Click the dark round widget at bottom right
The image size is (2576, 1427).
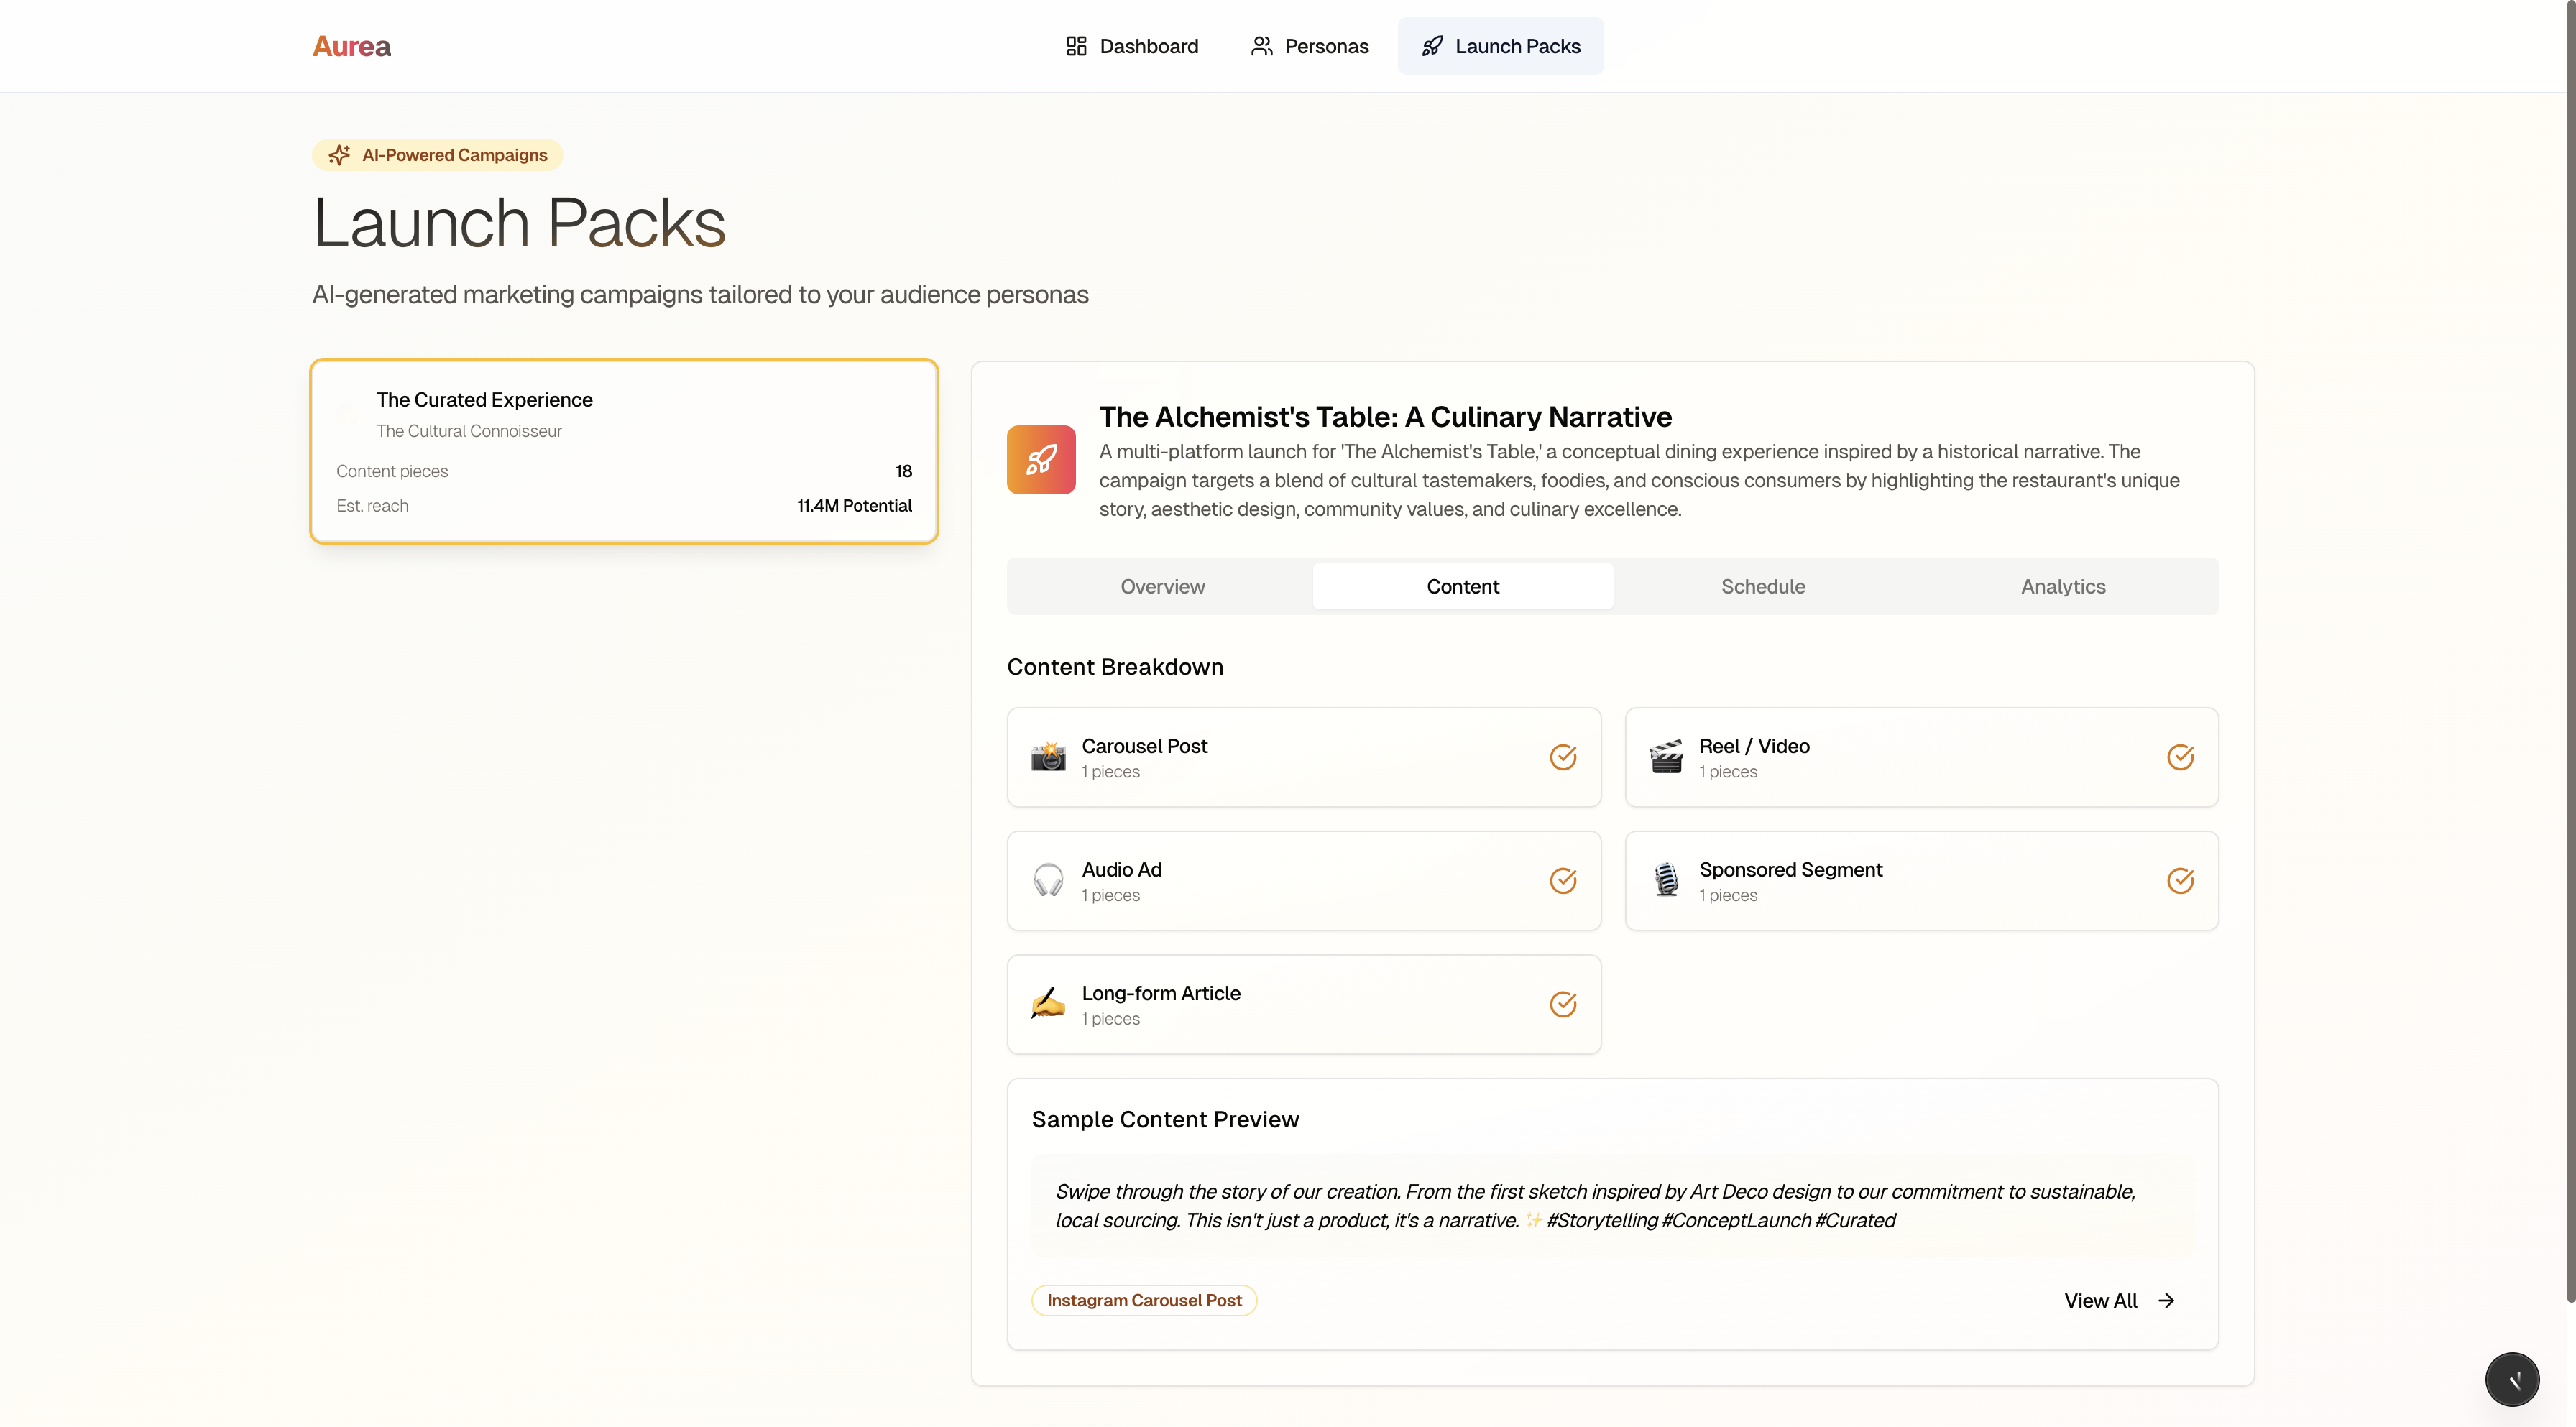click(2511, 1379)
